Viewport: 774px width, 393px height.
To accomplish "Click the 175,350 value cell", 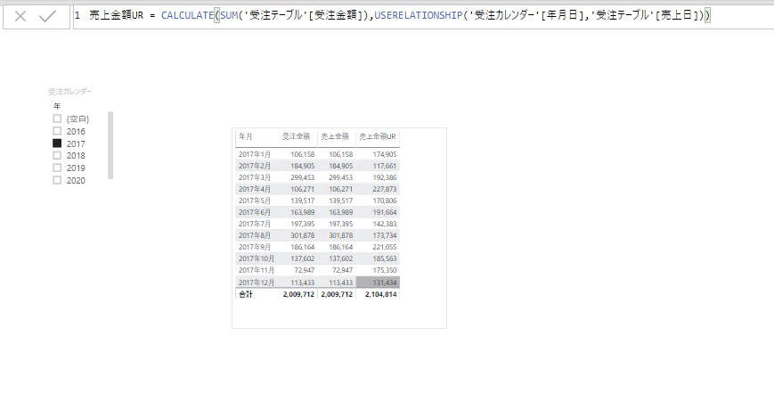I will click(x=385, y=270).
